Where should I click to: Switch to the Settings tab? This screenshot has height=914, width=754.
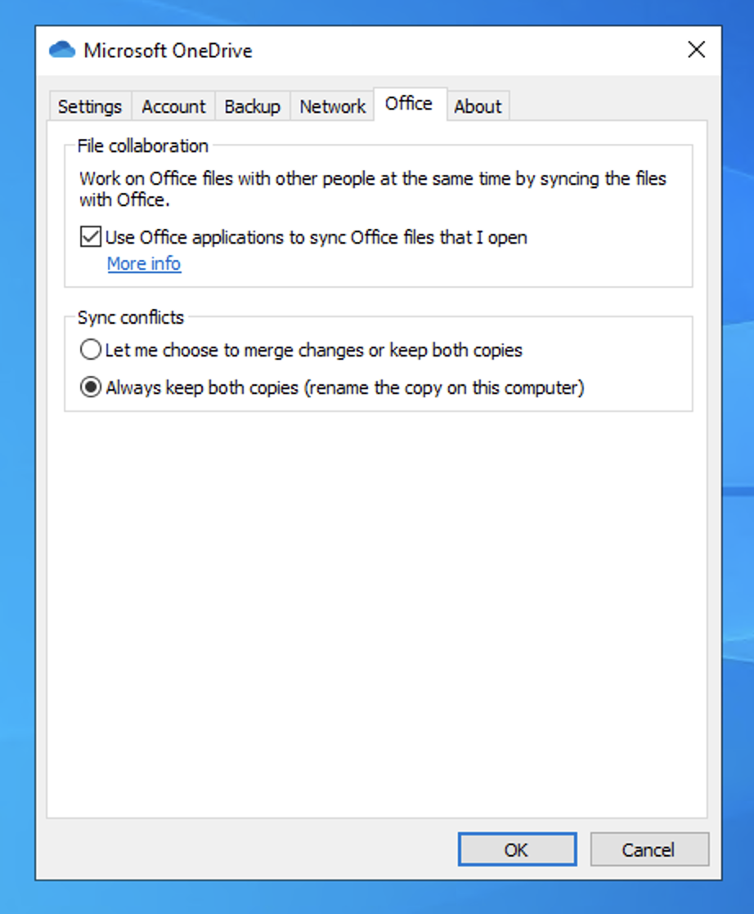click(x=90, y=106)
